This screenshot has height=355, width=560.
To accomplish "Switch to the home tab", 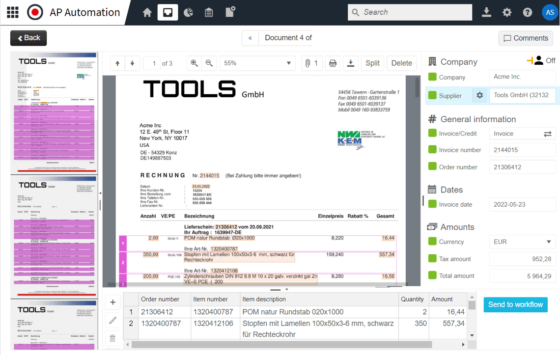I will (147, 12).
